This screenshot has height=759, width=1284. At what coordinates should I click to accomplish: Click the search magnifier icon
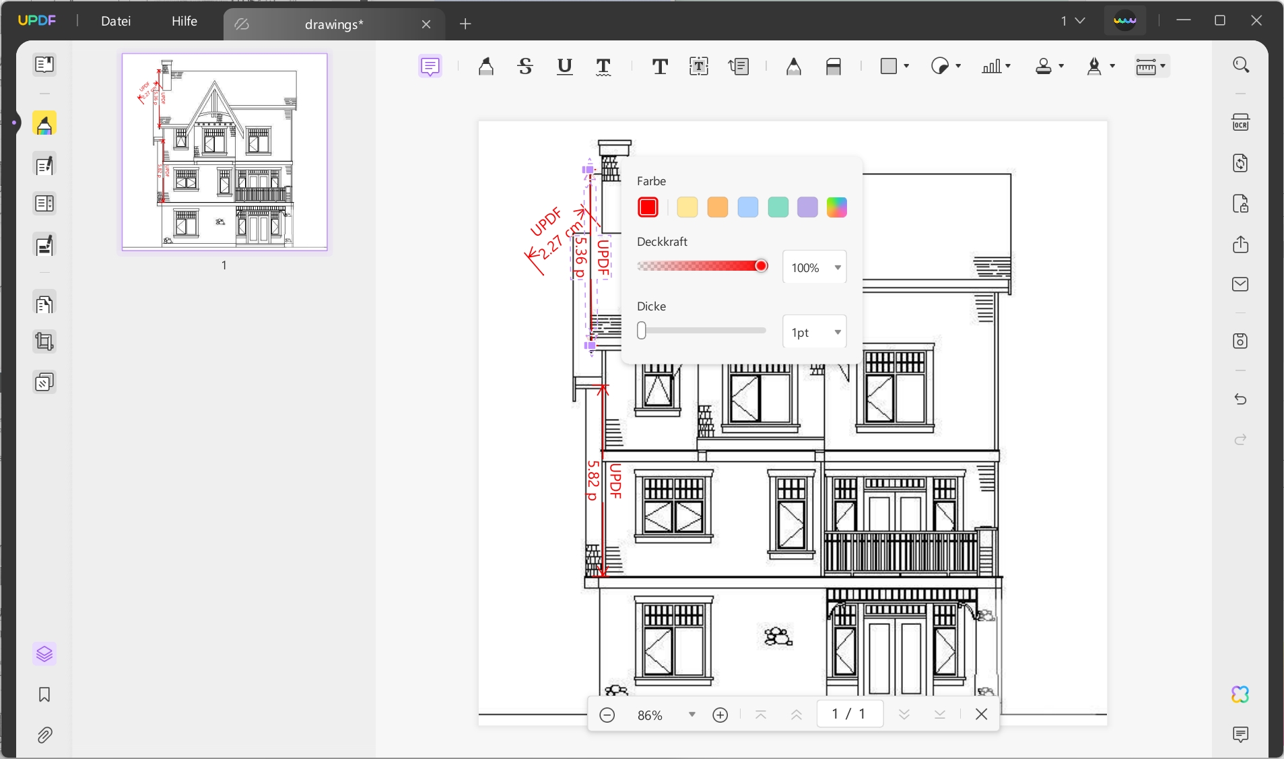(1240, 65)
